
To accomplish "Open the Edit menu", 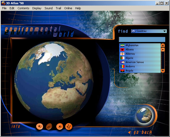I will pos(12,8).
